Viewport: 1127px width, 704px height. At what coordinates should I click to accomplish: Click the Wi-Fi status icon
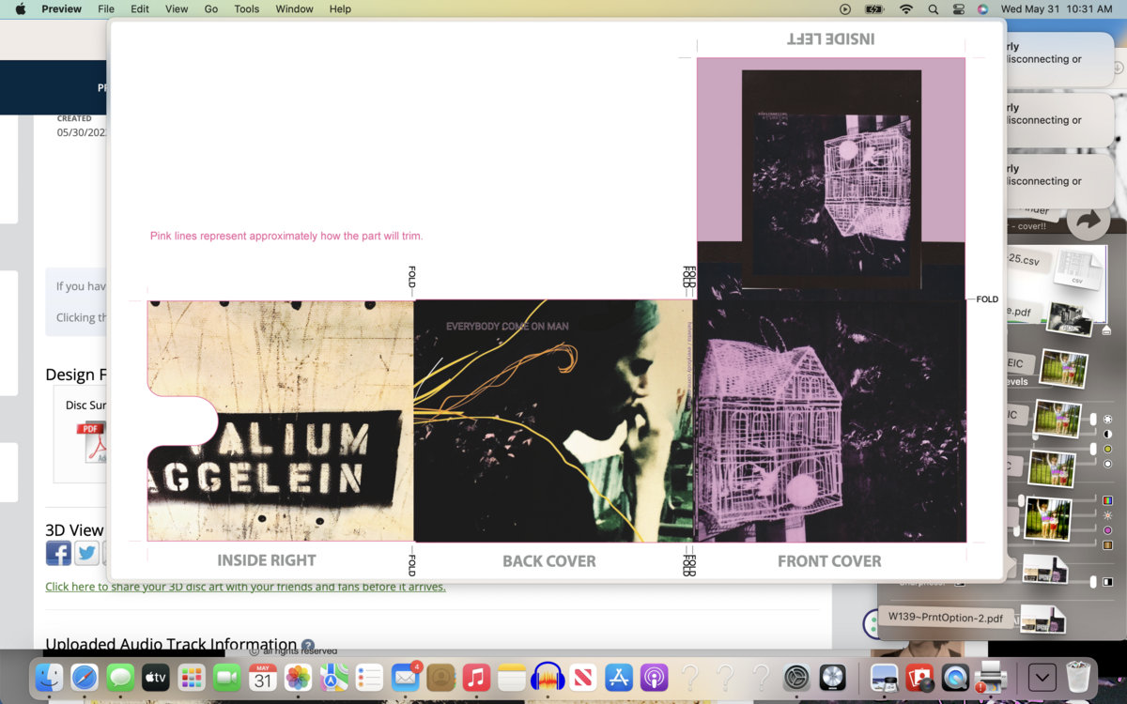click(x=905, y=9)
